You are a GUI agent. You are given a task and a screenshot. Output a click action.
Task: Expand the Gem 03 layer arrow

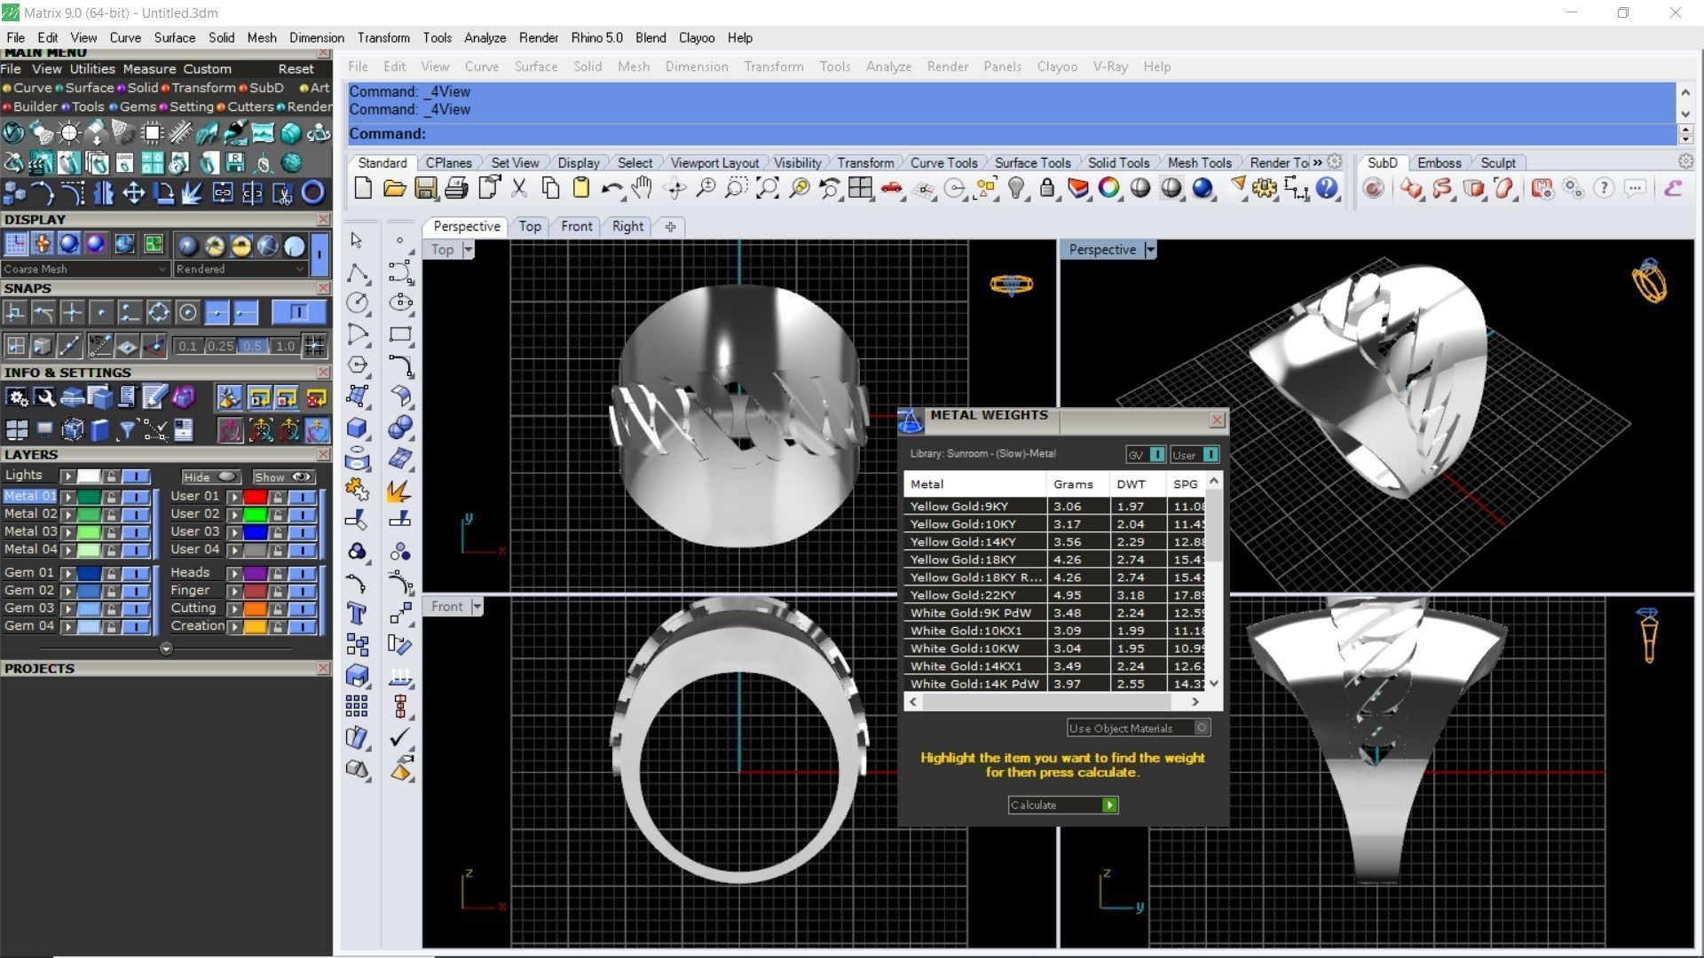pos(67,609)
